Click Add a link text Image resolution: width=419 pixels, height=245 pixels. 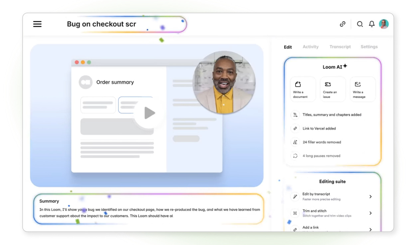311,227
